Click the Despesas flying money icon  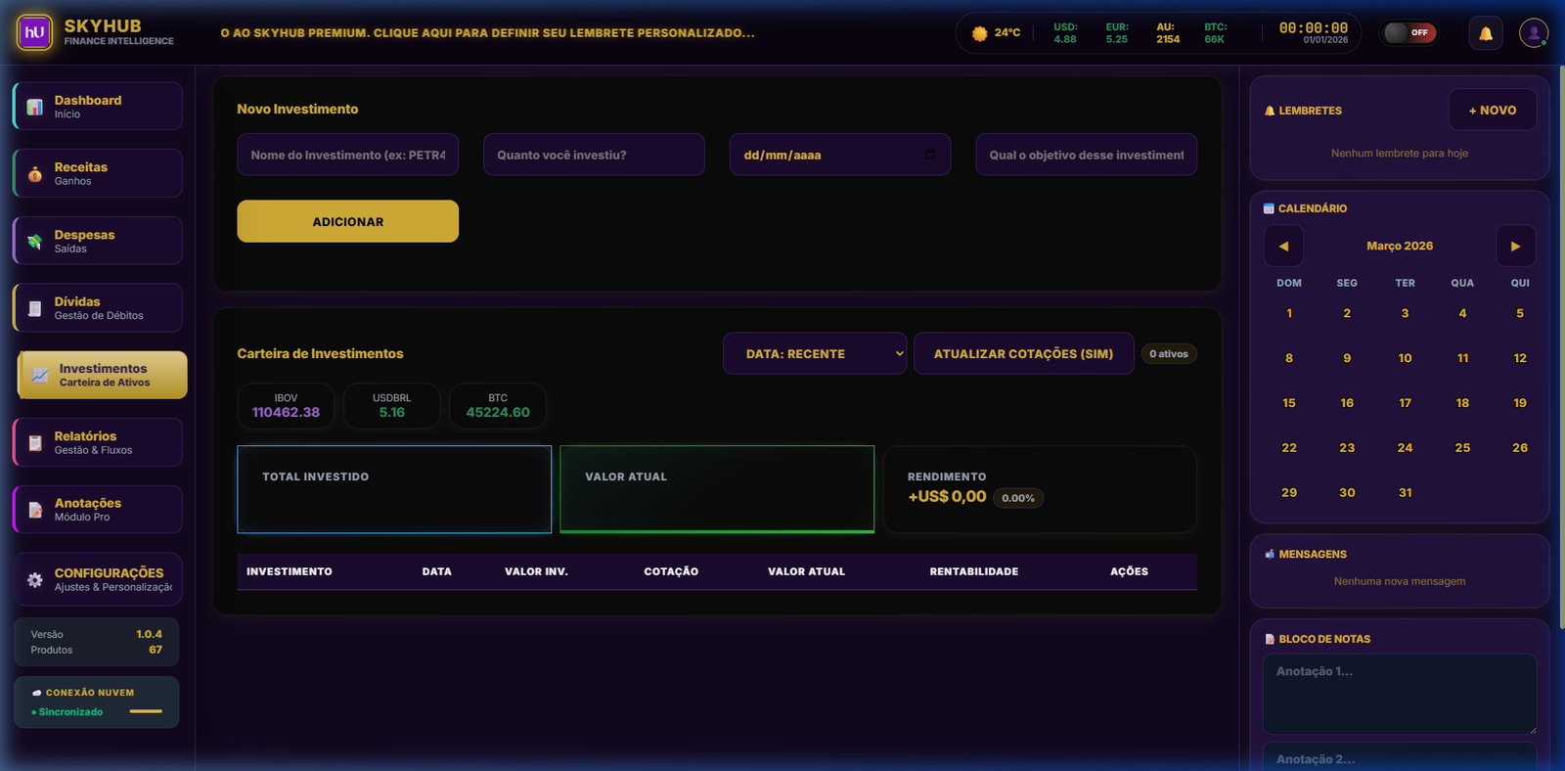(x=35, y=242)
